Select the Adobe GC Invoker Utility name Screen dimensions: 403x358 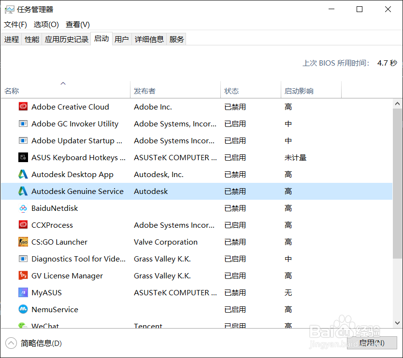(x=75, y=124)
